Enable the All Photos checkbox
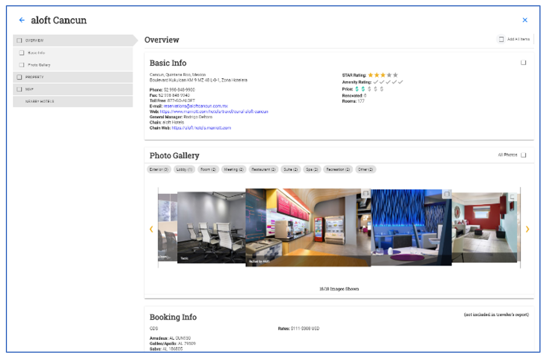This screenshot has width=547, height=358. 523,155
